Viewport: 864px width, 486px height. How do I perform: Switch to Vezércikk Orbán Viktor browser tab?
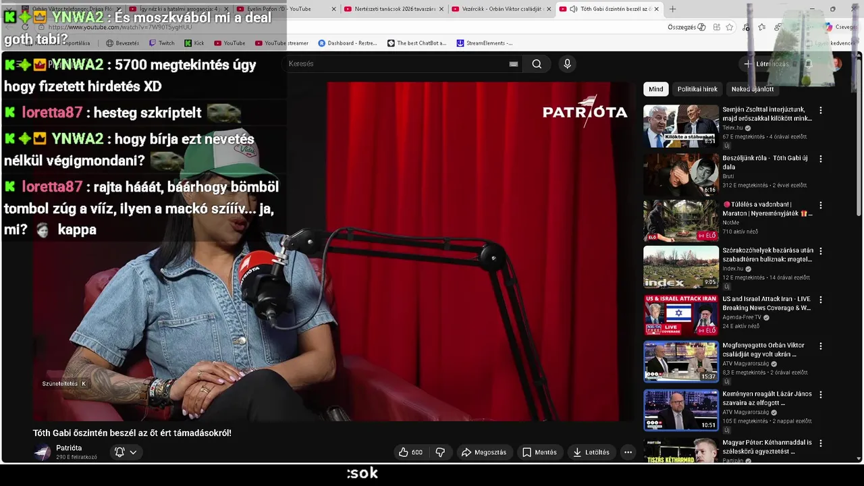501,9
